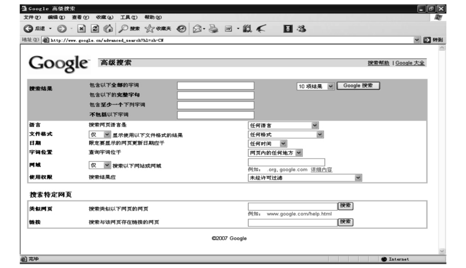Click the Google 搜索 button
The width and height of the screenshot is (466, 268).
[x=358, y=86]
